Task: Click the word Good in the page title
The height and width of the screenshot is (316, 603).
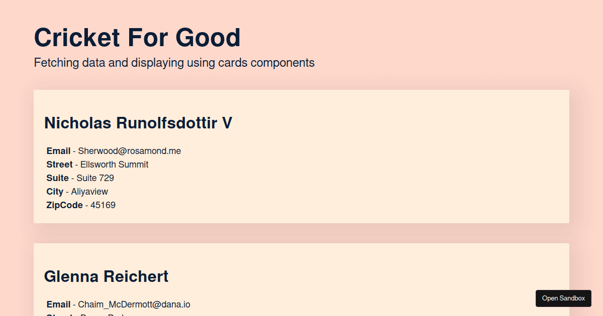Action: [x=208, y=38]
